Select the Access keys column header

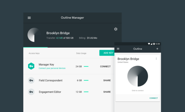34,53
